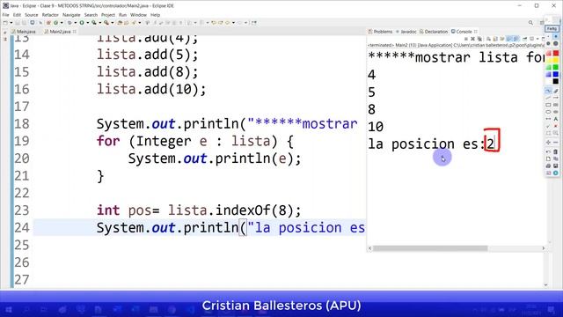Click code line 'lista.add(10);'
The image size is (563, 317).
(x=151, y=89)
